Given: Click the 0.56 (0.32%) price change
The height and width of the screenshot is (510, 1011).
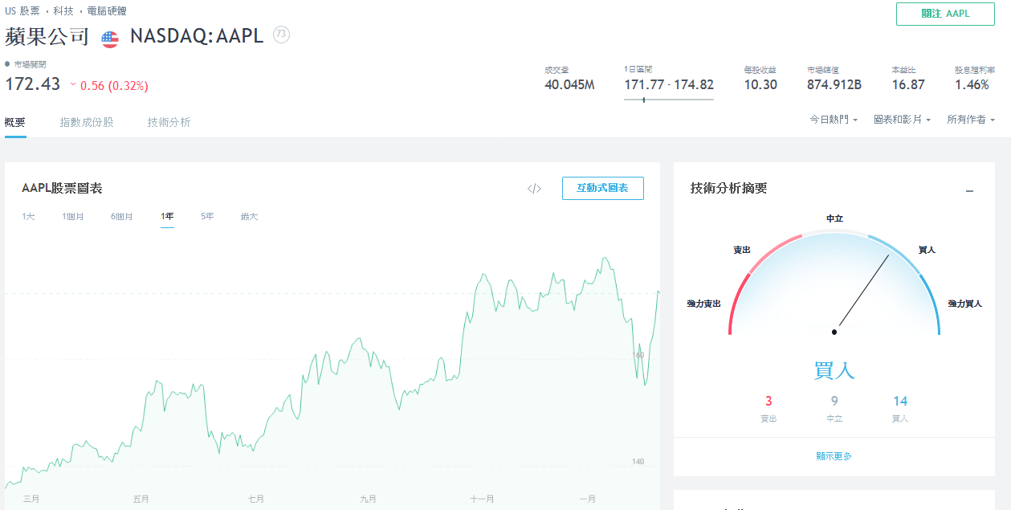Looking at the screenshot, I should [114, 86].
